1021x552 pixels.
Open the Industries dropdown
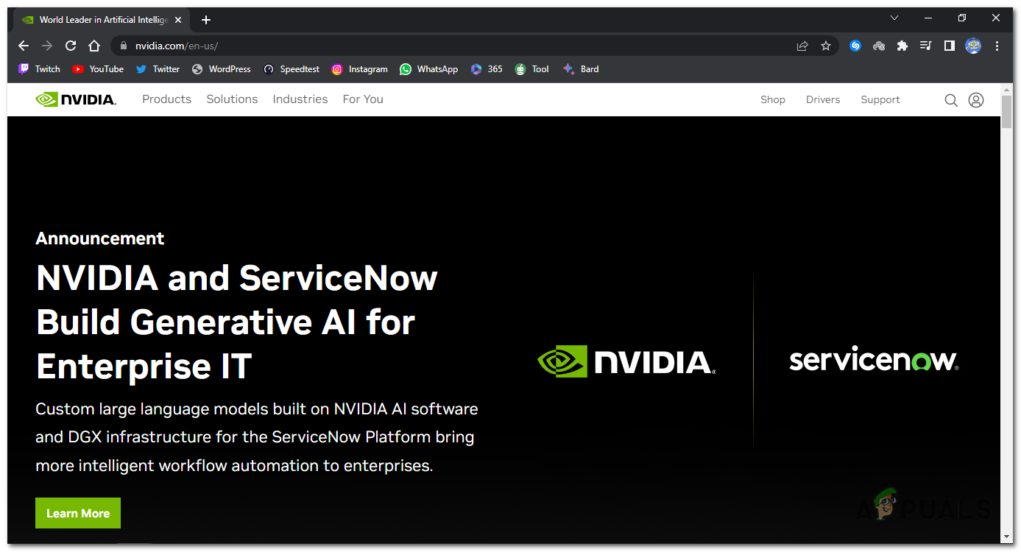[300, 99]
